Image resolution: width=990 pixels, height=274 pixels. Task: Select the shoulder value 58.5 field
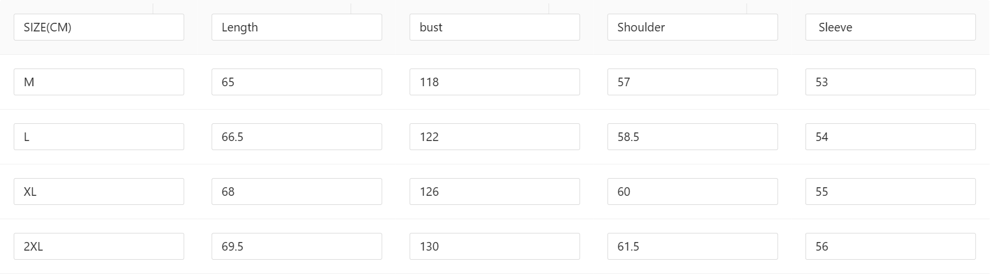pos(692,137)
